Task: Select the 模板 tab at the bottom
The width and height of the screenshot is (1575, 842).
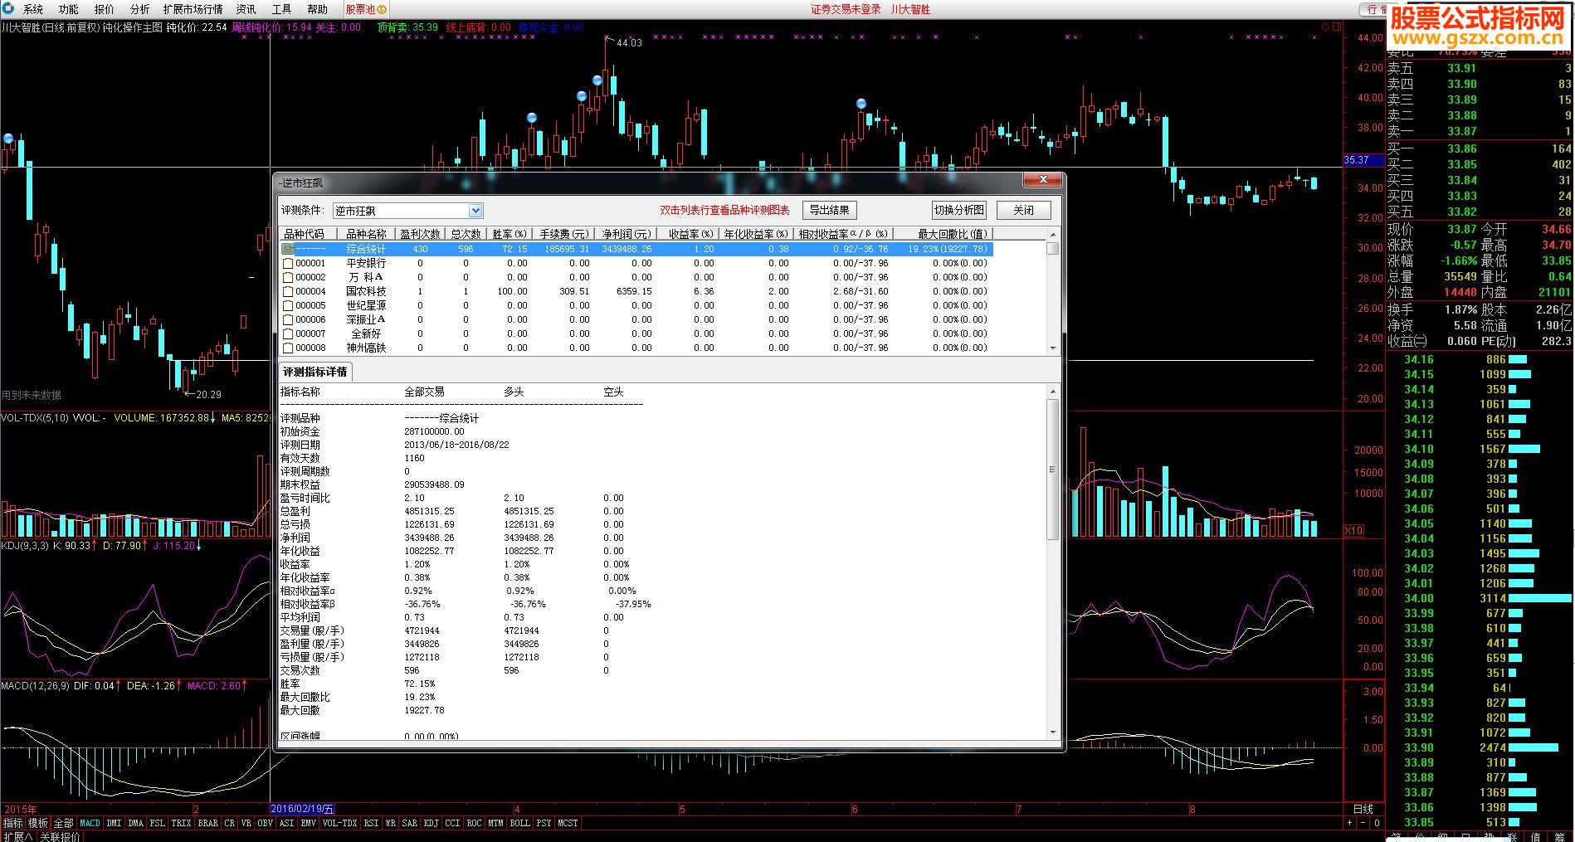Action: point(37,823)
